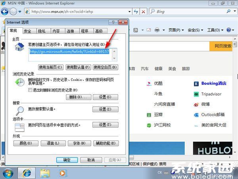Click browsing history 设置(S) button
238x179 pixels.
(106, 97)
